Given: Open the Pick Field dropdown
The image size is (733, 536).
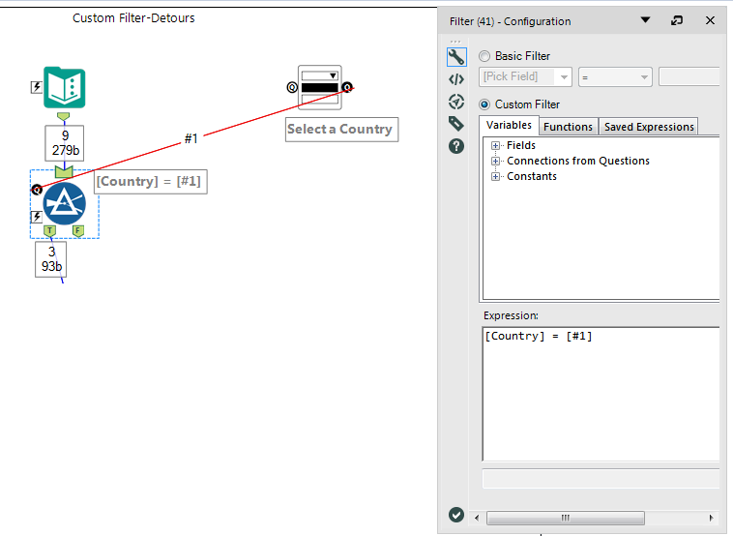Looking at the screenshot, I should coord(525,76).
